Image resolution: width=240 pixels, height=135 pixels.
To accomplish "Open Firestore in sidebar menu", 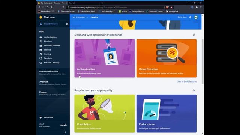I will [x=48, y=42].
